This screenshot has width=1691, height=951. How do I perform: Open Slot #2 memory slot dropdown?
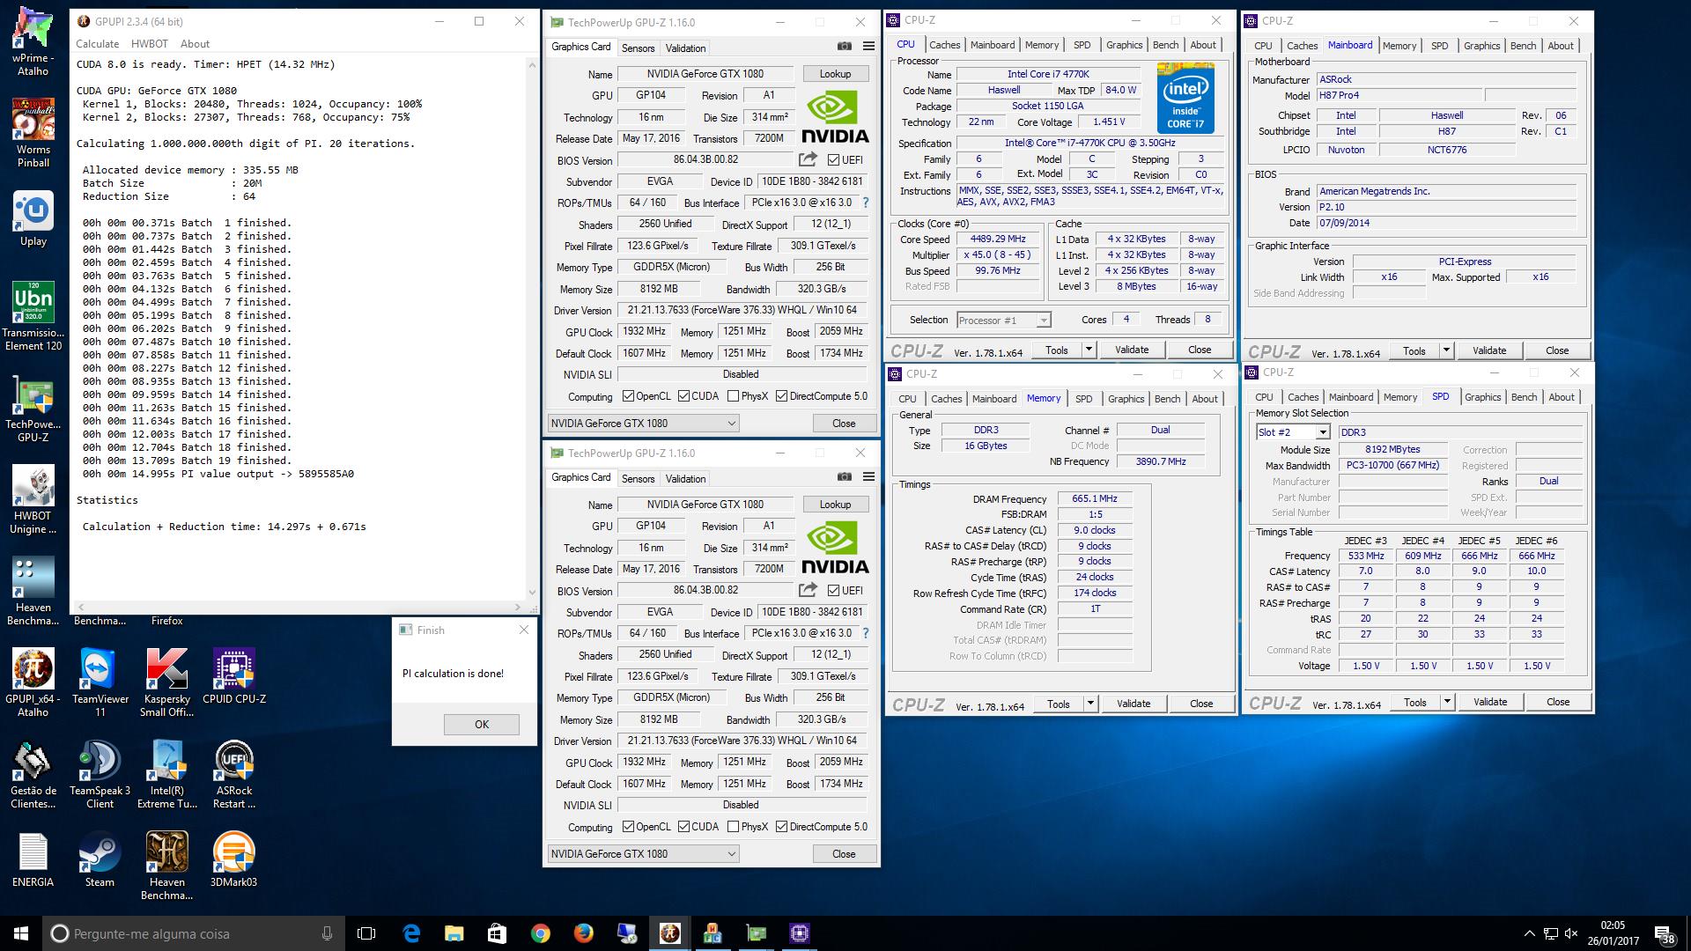(1292, 432)
